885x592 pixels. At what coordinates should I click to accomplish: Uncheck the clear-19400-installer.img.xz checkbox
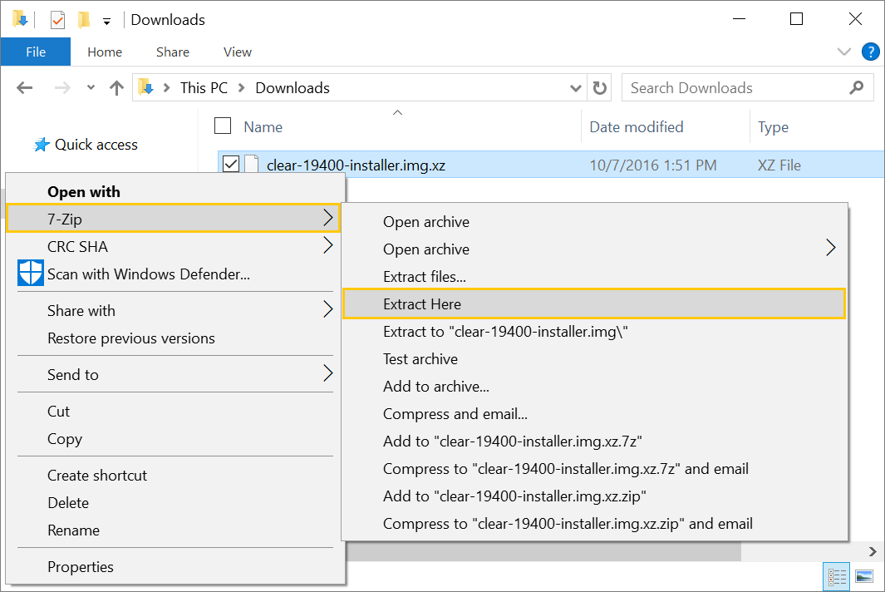pos(231,165)
